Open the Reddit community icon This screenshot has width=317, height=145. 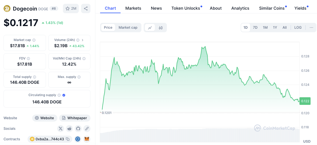[x=69, y=128]
